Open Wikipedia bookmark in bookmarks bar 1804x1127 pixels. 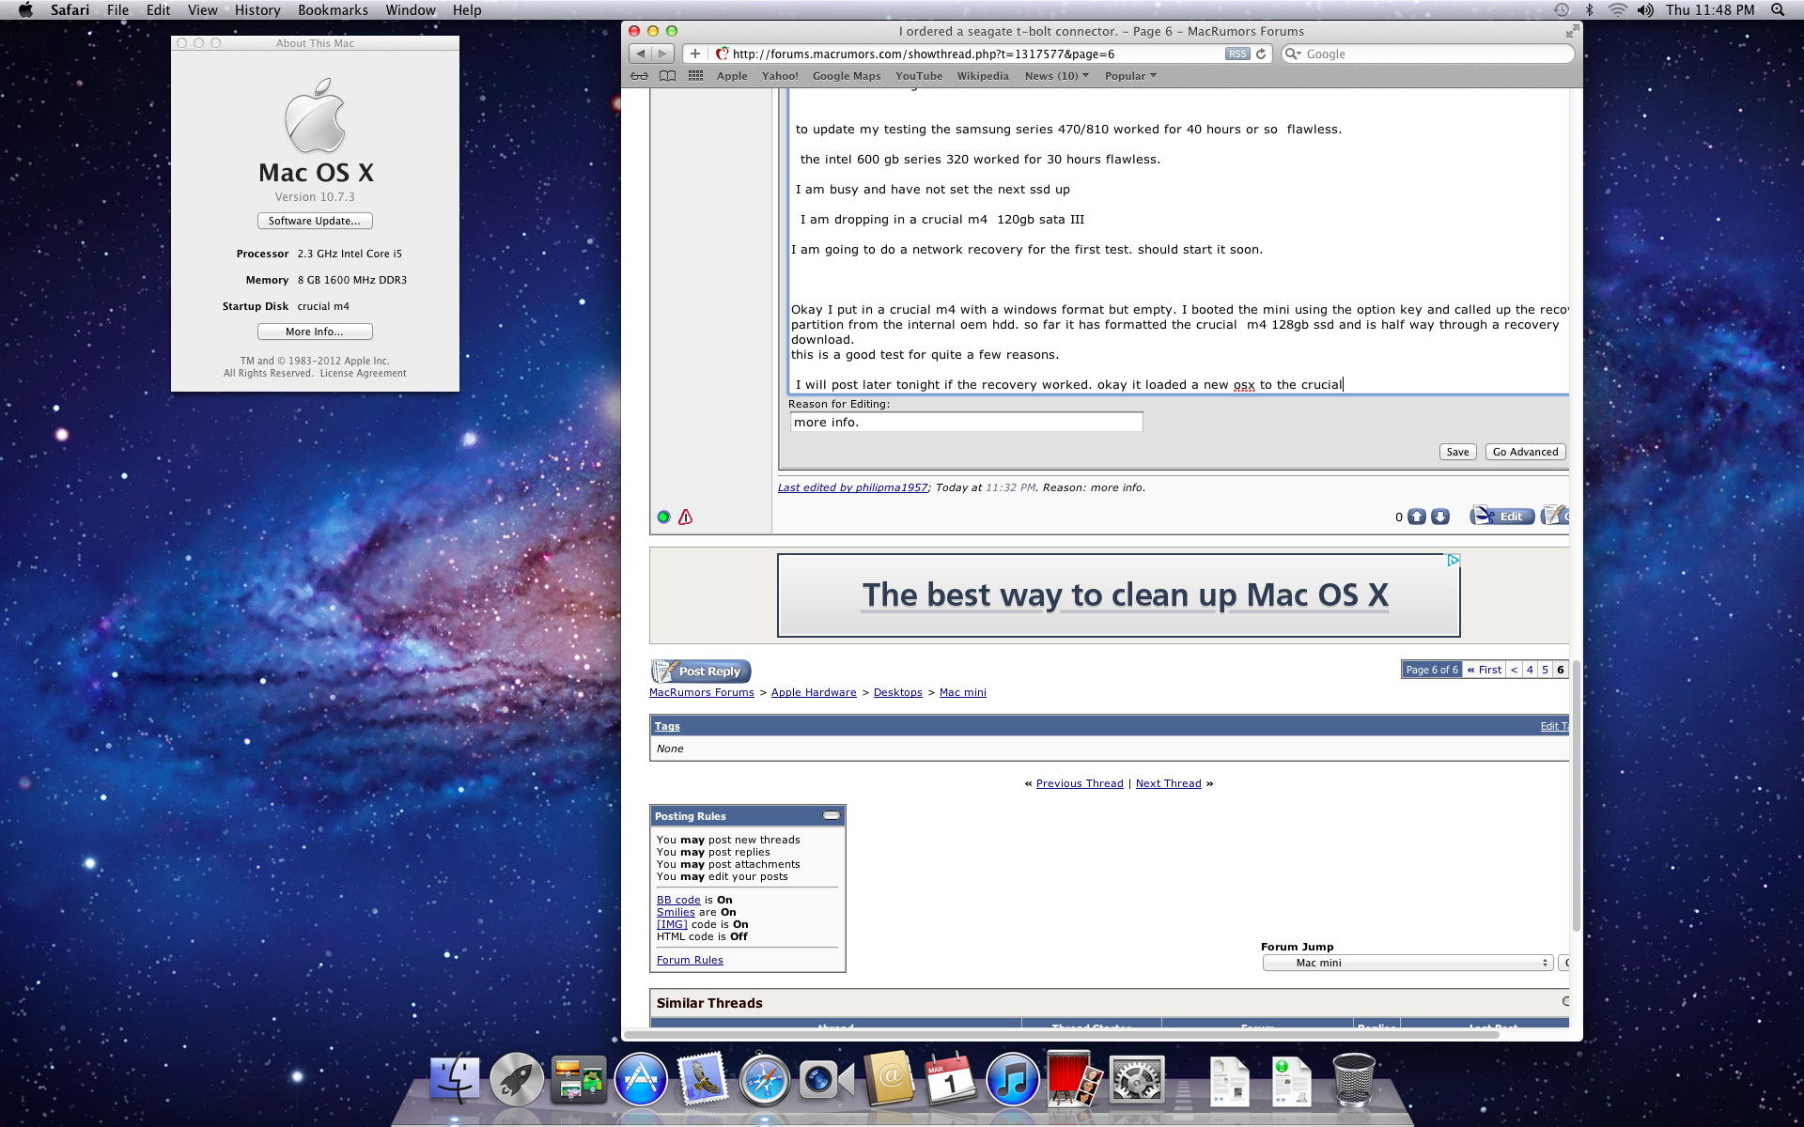[x=983, y=76]
